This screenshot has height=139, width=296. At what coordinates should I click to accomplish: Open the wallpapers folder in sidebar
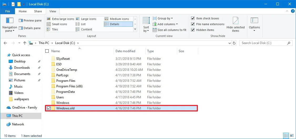(22, 99)
